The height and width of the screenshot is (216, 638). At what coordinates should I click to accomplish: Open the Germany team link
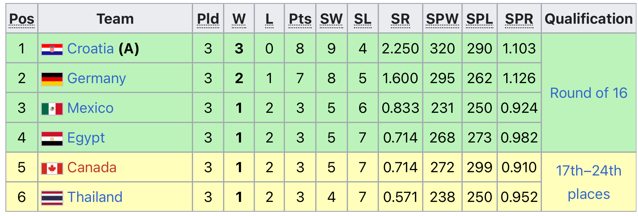click(x=96, y=79)
